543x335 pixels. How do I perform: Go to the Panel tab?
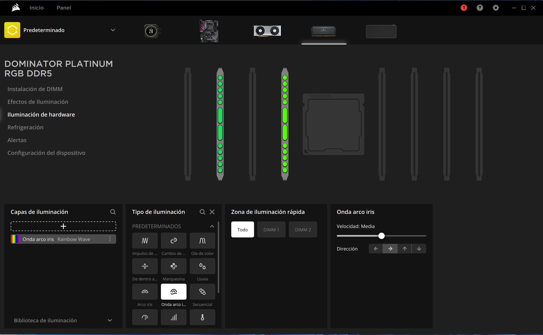[64, 8]
